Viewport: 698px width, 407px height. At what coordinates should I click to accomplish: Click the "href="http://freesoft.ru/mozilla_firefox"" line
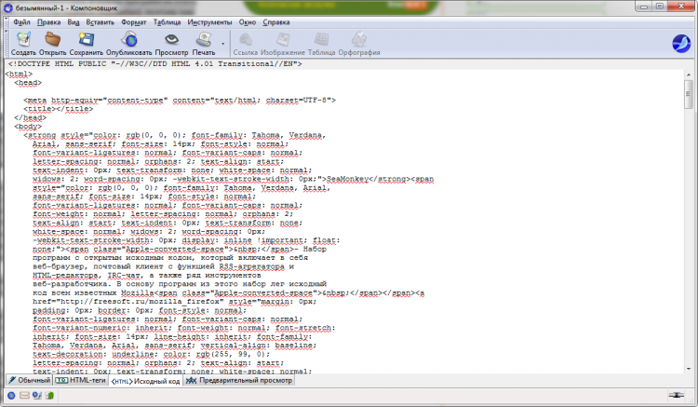point(175,302)
